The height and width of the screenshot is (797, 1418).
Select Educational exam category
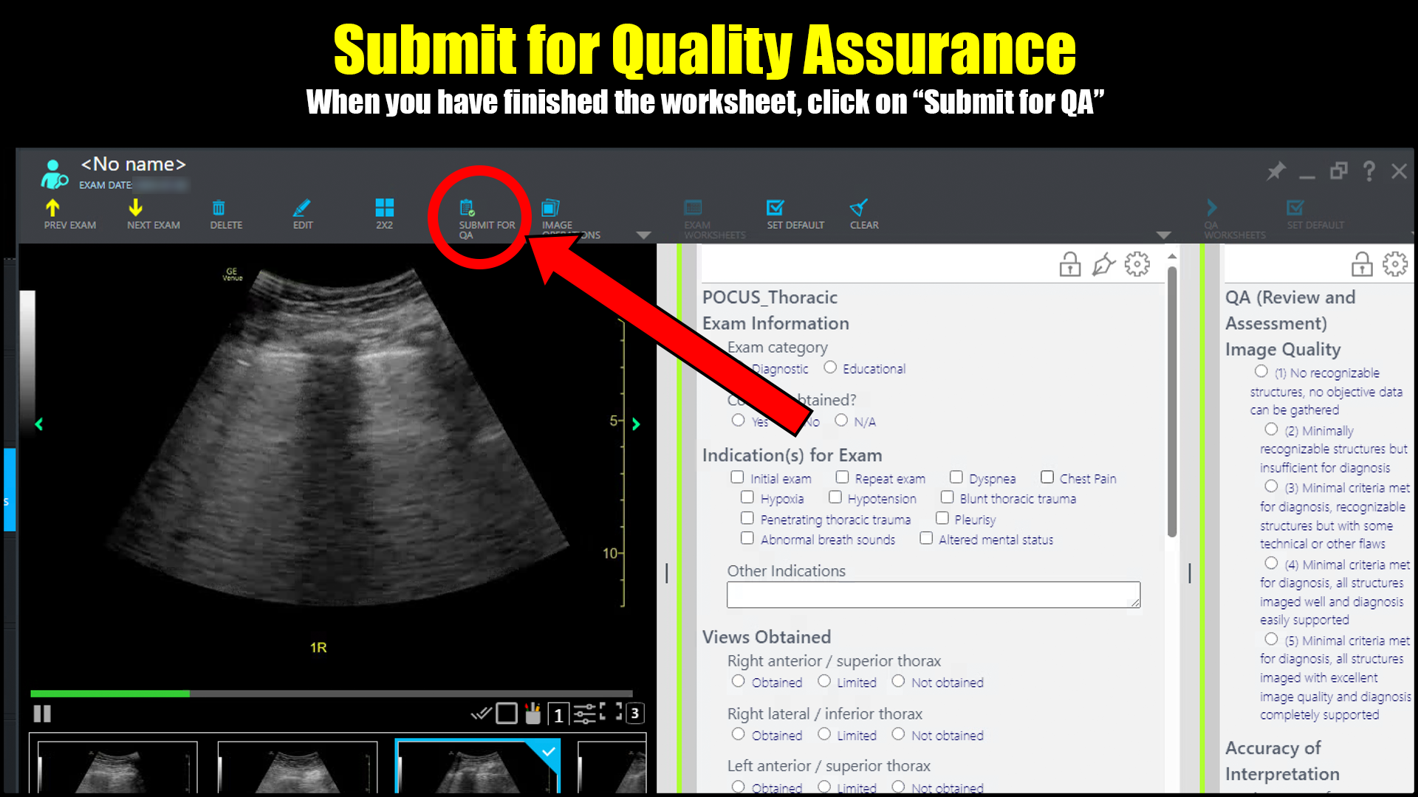(830, 368)
